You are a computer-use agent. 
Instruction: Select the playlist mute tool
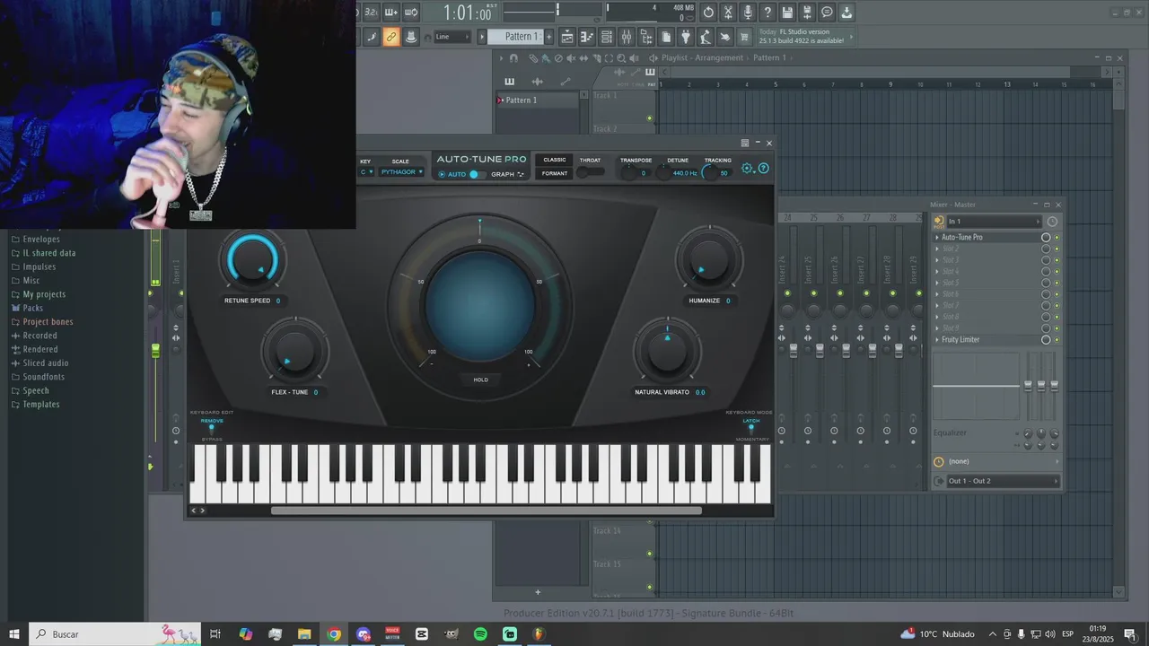coord(571,58)
